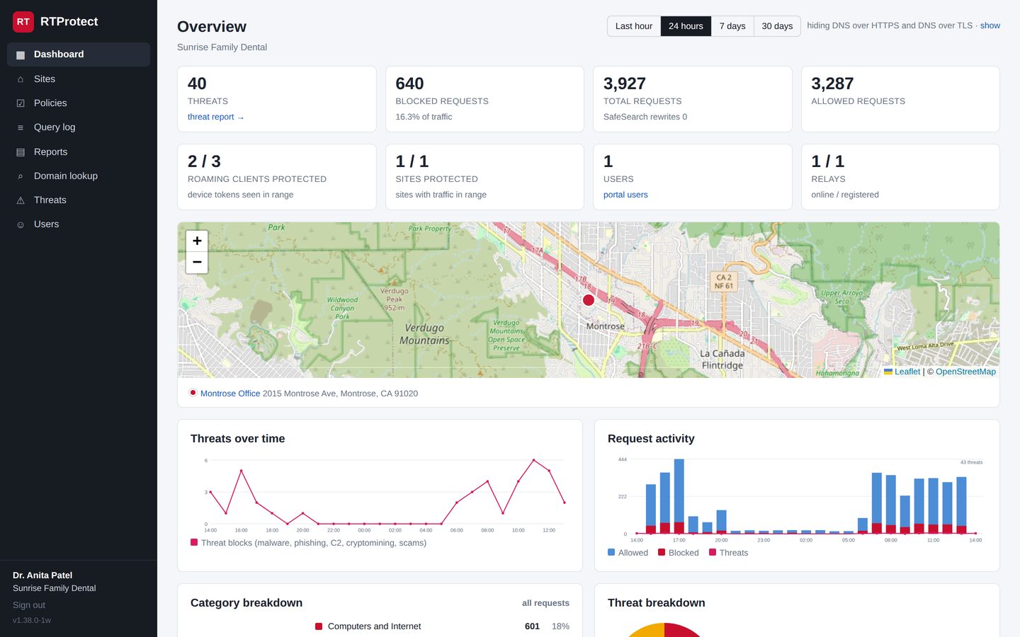Go to the Sites page

[x=79, y=79]
